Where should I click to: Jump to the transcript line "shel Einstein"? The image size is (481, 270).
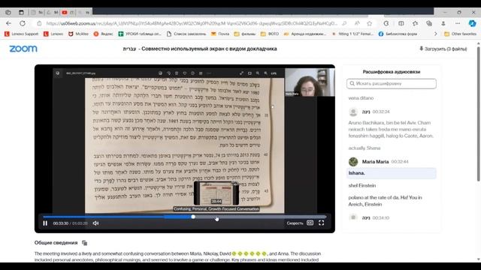click(362, 185)
